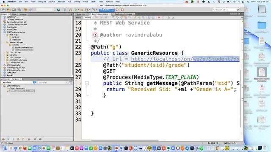Click the Next Bookmark editor icon
The image size is (271, 152).
(x=139, y=18)
